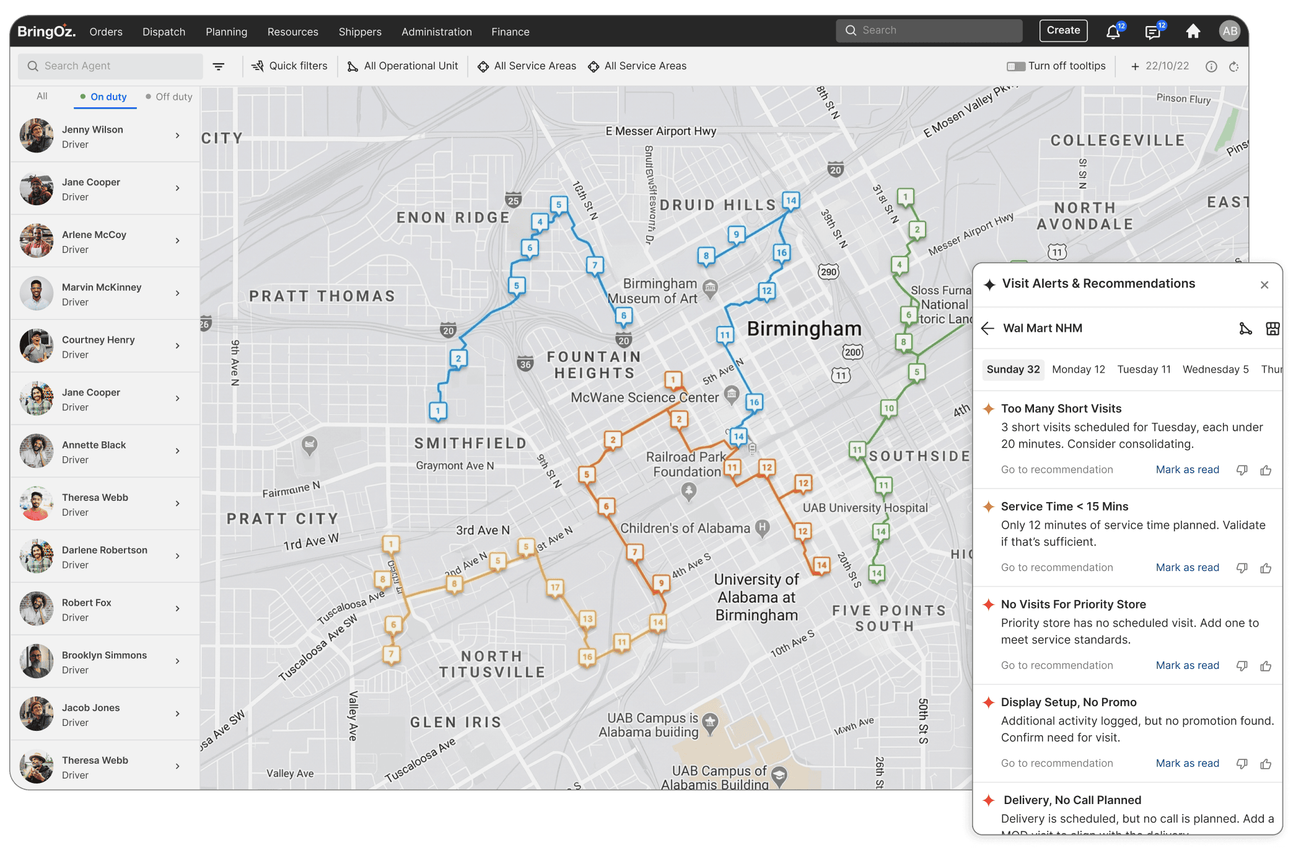Click the top Search box
This screenshot has height=853, width=1301.
[x=929, y=30]
